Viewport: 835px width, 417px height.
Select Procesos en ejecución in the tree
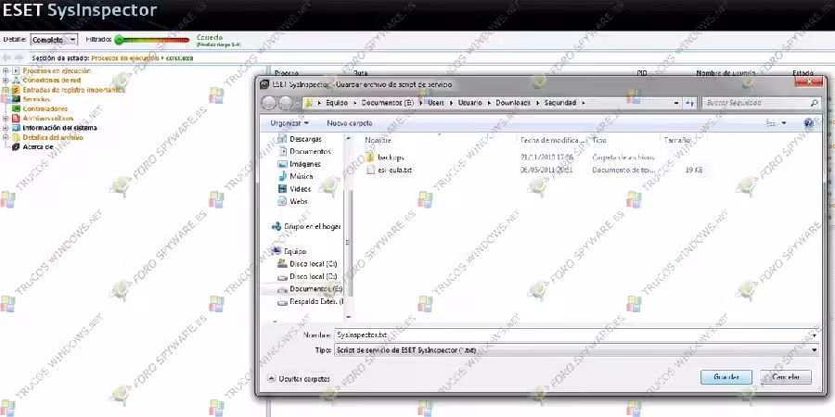(x=57, y=70)
